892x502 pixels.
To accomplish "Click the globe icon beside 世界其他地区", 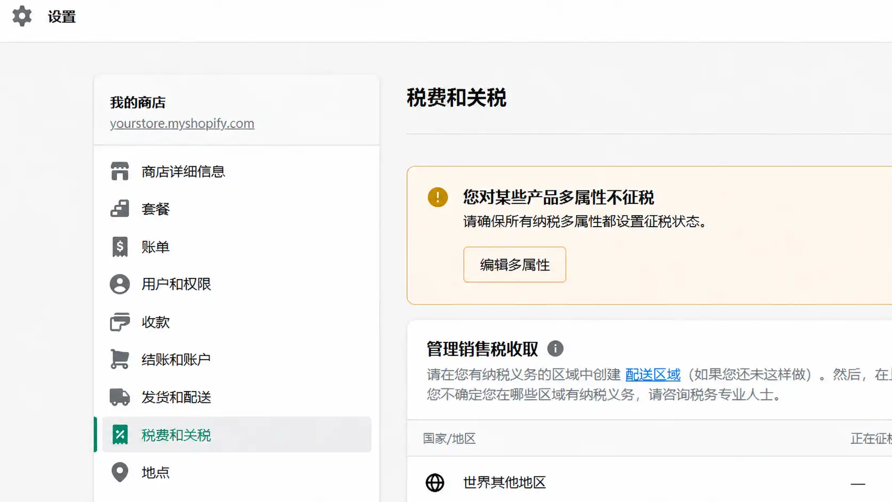I will pos(435,482).
